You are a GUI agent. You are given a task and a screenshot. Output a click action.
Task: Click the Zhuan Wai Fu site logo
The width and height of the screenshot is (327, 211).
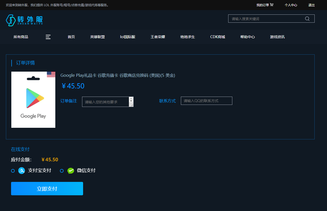[x=24, y=20]
